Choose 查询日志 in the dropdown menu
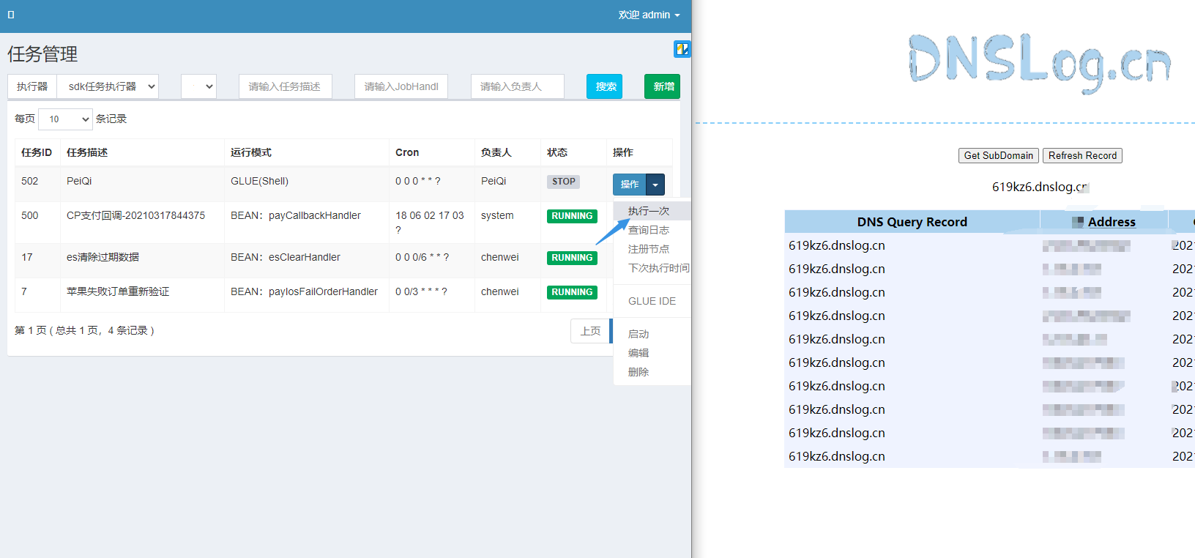Screen dimensions: 1195x558 (x=648, y=230)
